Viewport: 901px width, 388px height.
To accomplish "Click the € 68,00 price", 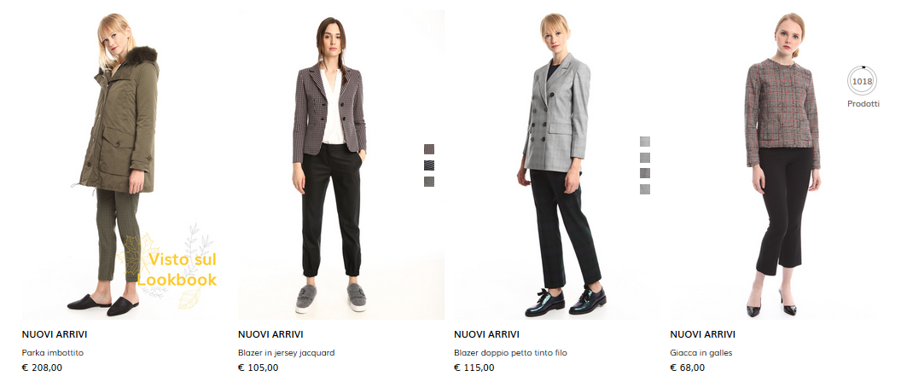I will click(x=687, y=368).
